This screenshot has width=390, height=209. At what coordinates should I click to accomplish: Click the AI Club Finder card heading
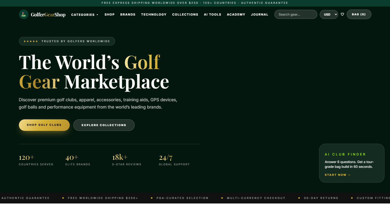(345, 154)
